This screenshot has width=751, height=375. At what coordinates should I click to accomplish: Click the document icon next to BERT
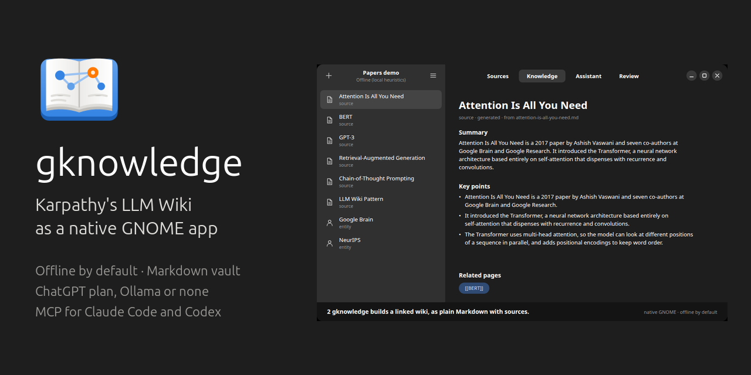(x=329, y=120)
